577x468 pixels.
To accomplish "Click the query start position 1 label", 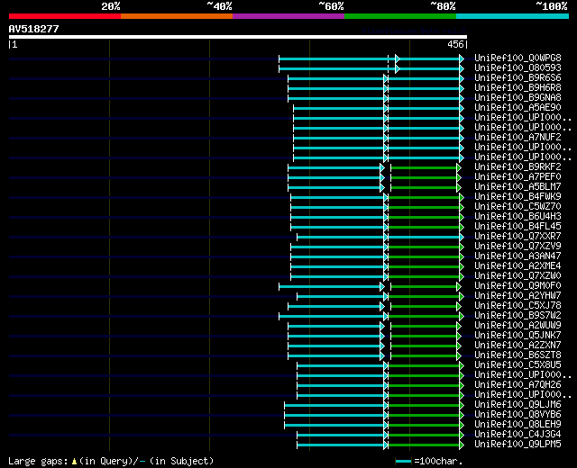I will point(14,44).
